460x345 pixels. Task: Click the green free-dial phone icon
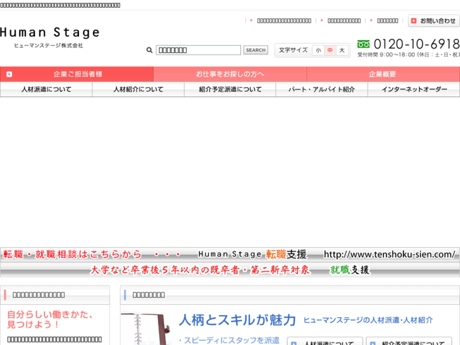[363, 44]
